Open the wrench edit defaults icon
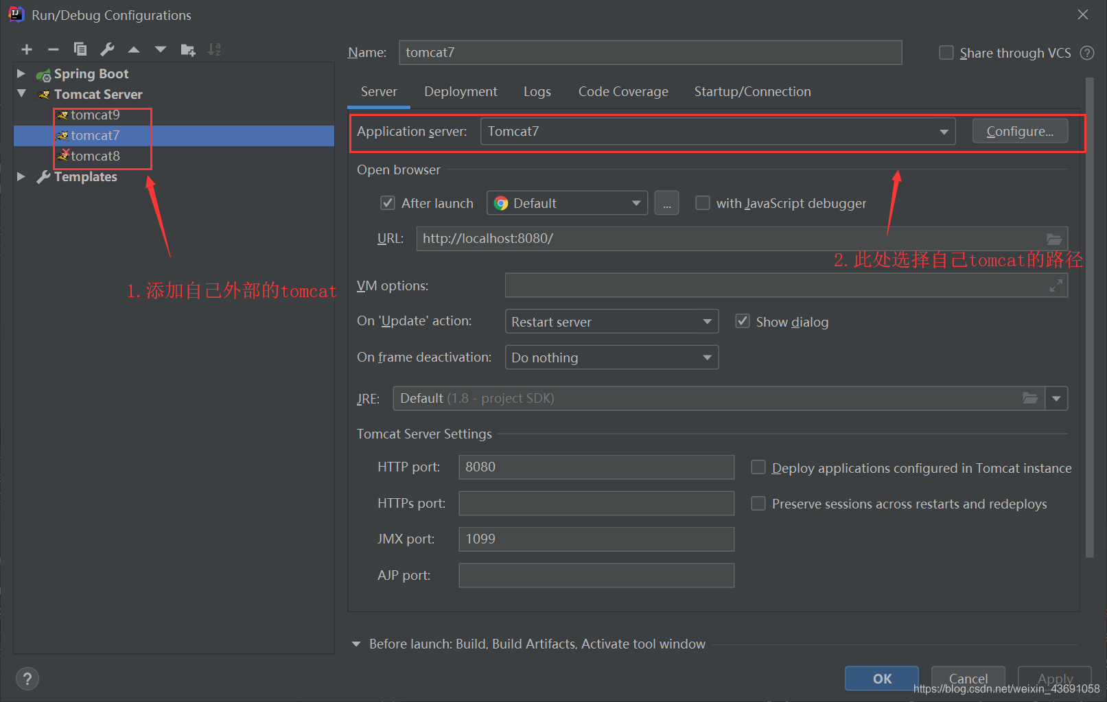Viewport: 1107px width, 702px height. 107,49
